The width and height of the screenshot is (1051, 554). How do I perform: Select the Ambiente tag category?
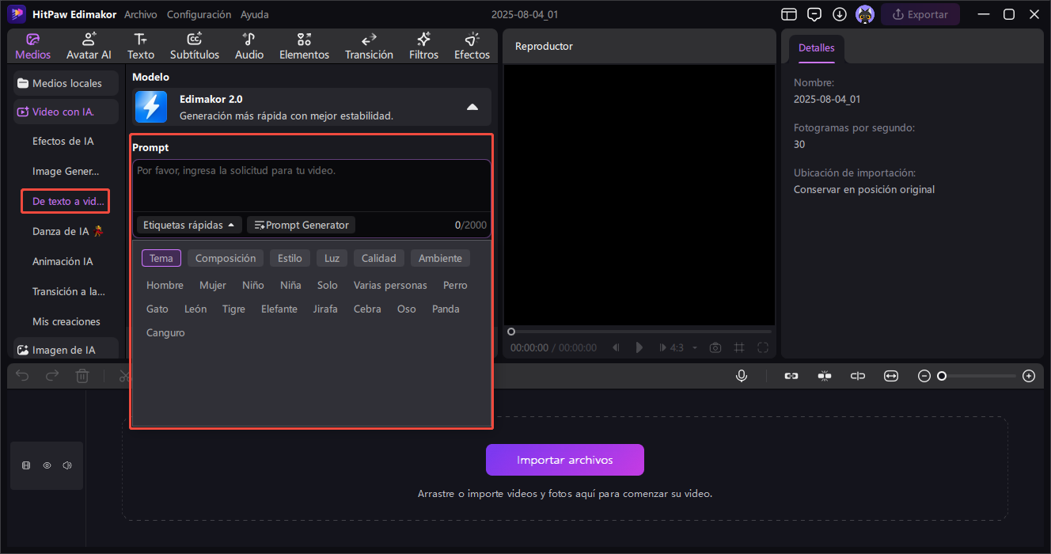click(x=440, y=258)
